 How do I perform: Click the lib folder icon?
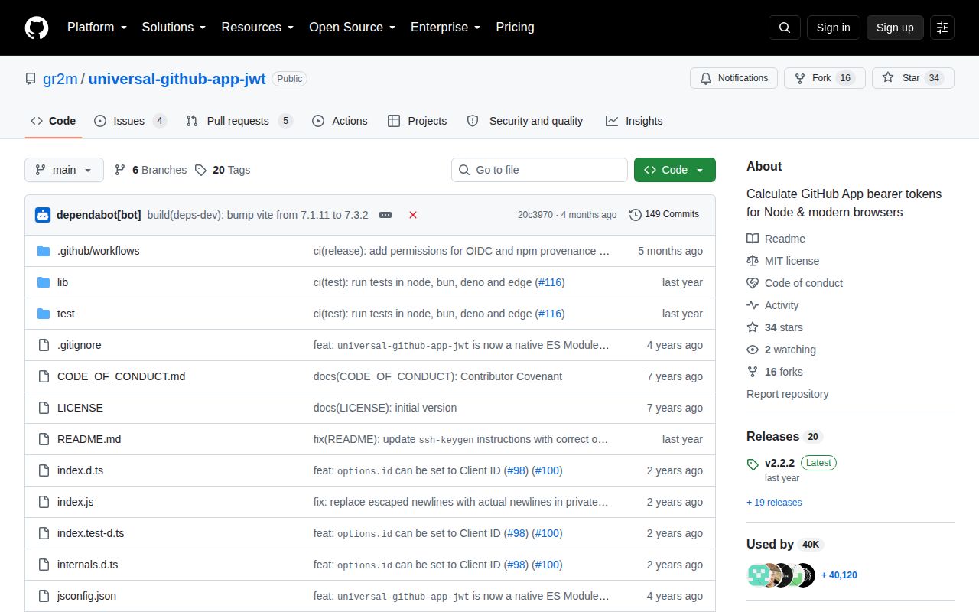(44, 282)
